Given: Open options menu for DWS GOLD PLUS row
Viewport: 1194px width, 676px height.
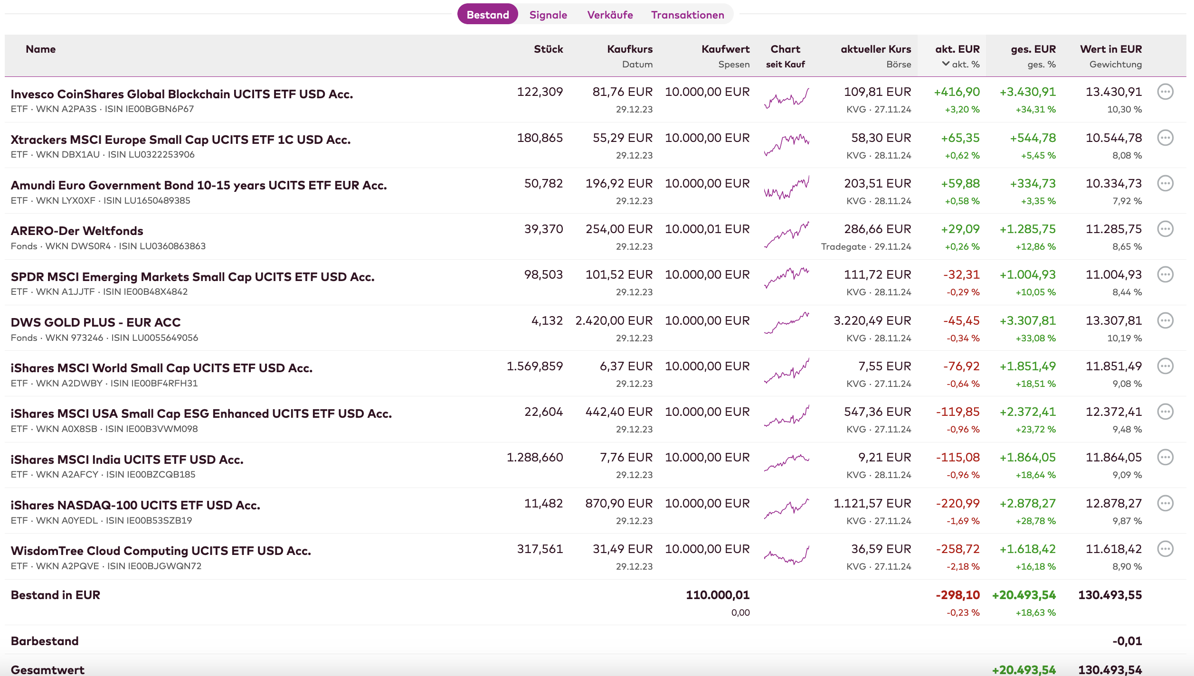Looking at the screenshot, I should click(x=1165, y=320).
